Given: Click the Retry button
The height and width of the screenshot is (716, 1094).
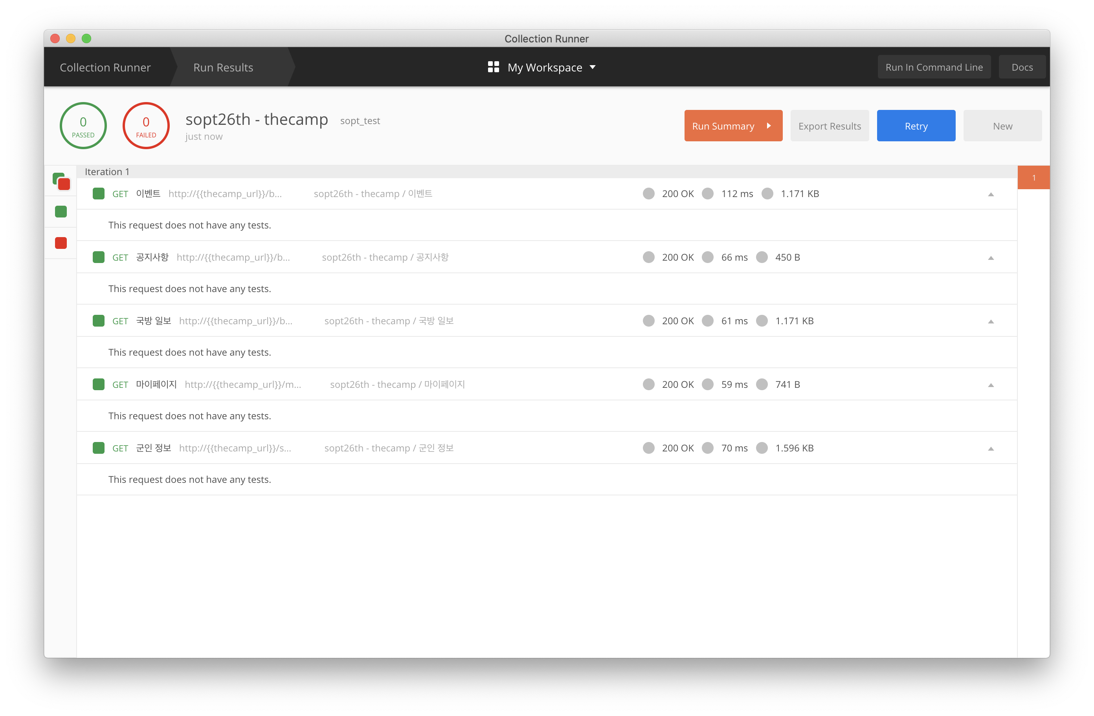Looking at the screenshot, I should tap(916, 125).
